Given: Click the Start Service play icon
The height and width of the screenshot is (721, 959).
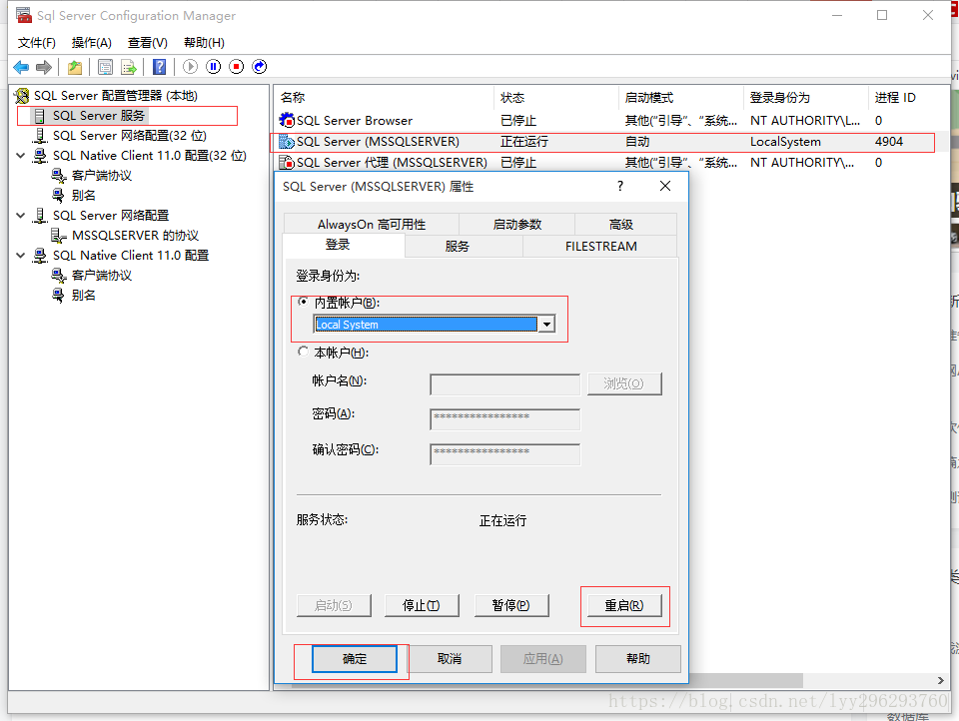Looking at the screenshot, I should [x=190, y=67].
